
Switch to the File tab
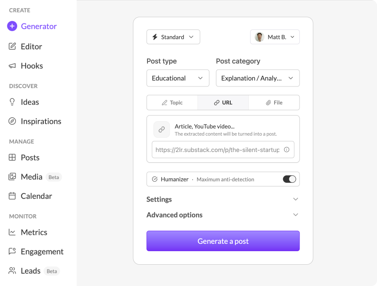click(x=274, y=102)
